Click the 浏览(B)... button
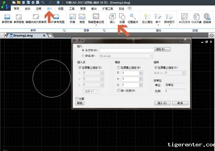This screenshot has height=151, width=215. tap(162, 50)
